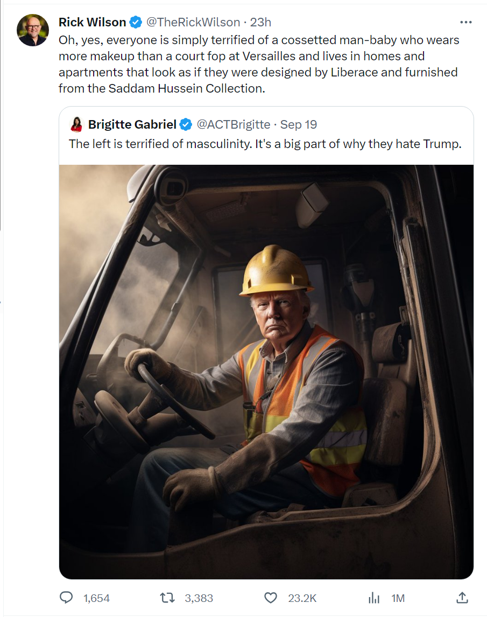Click the 23h timestamp
This screenshot has height=617, width=487.
click(x=260, y=23)
